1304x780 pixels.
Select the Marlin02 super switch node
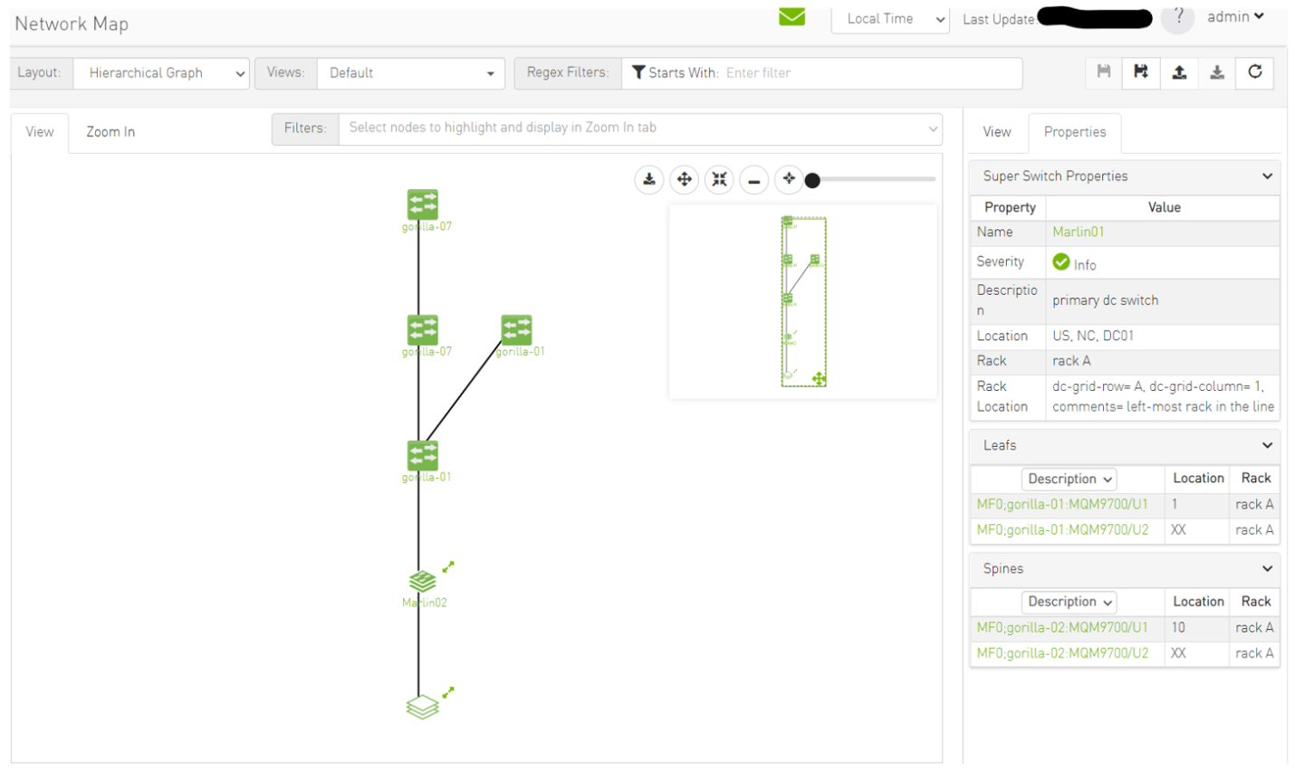422,581
